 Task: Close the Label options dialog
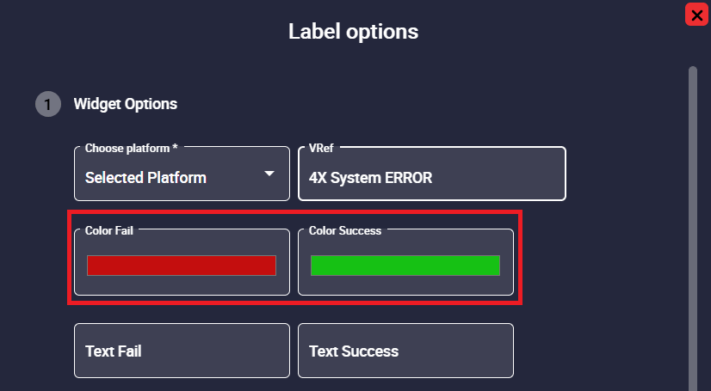(696, 14)
